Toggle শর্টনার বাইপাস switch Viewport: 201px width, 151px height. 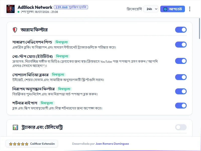click(x=181, y=105)
